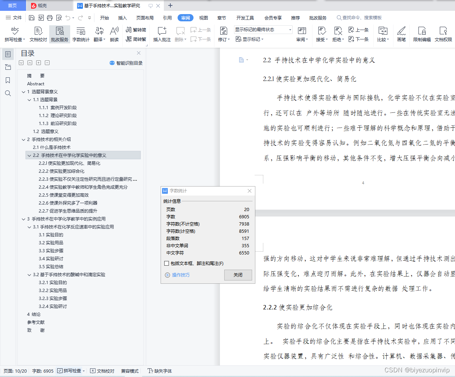The width and height of the screenshot is (455, 377).
Task: Reject the change with 拒绝
Action: pyautogui.click(x=338, y=34)
